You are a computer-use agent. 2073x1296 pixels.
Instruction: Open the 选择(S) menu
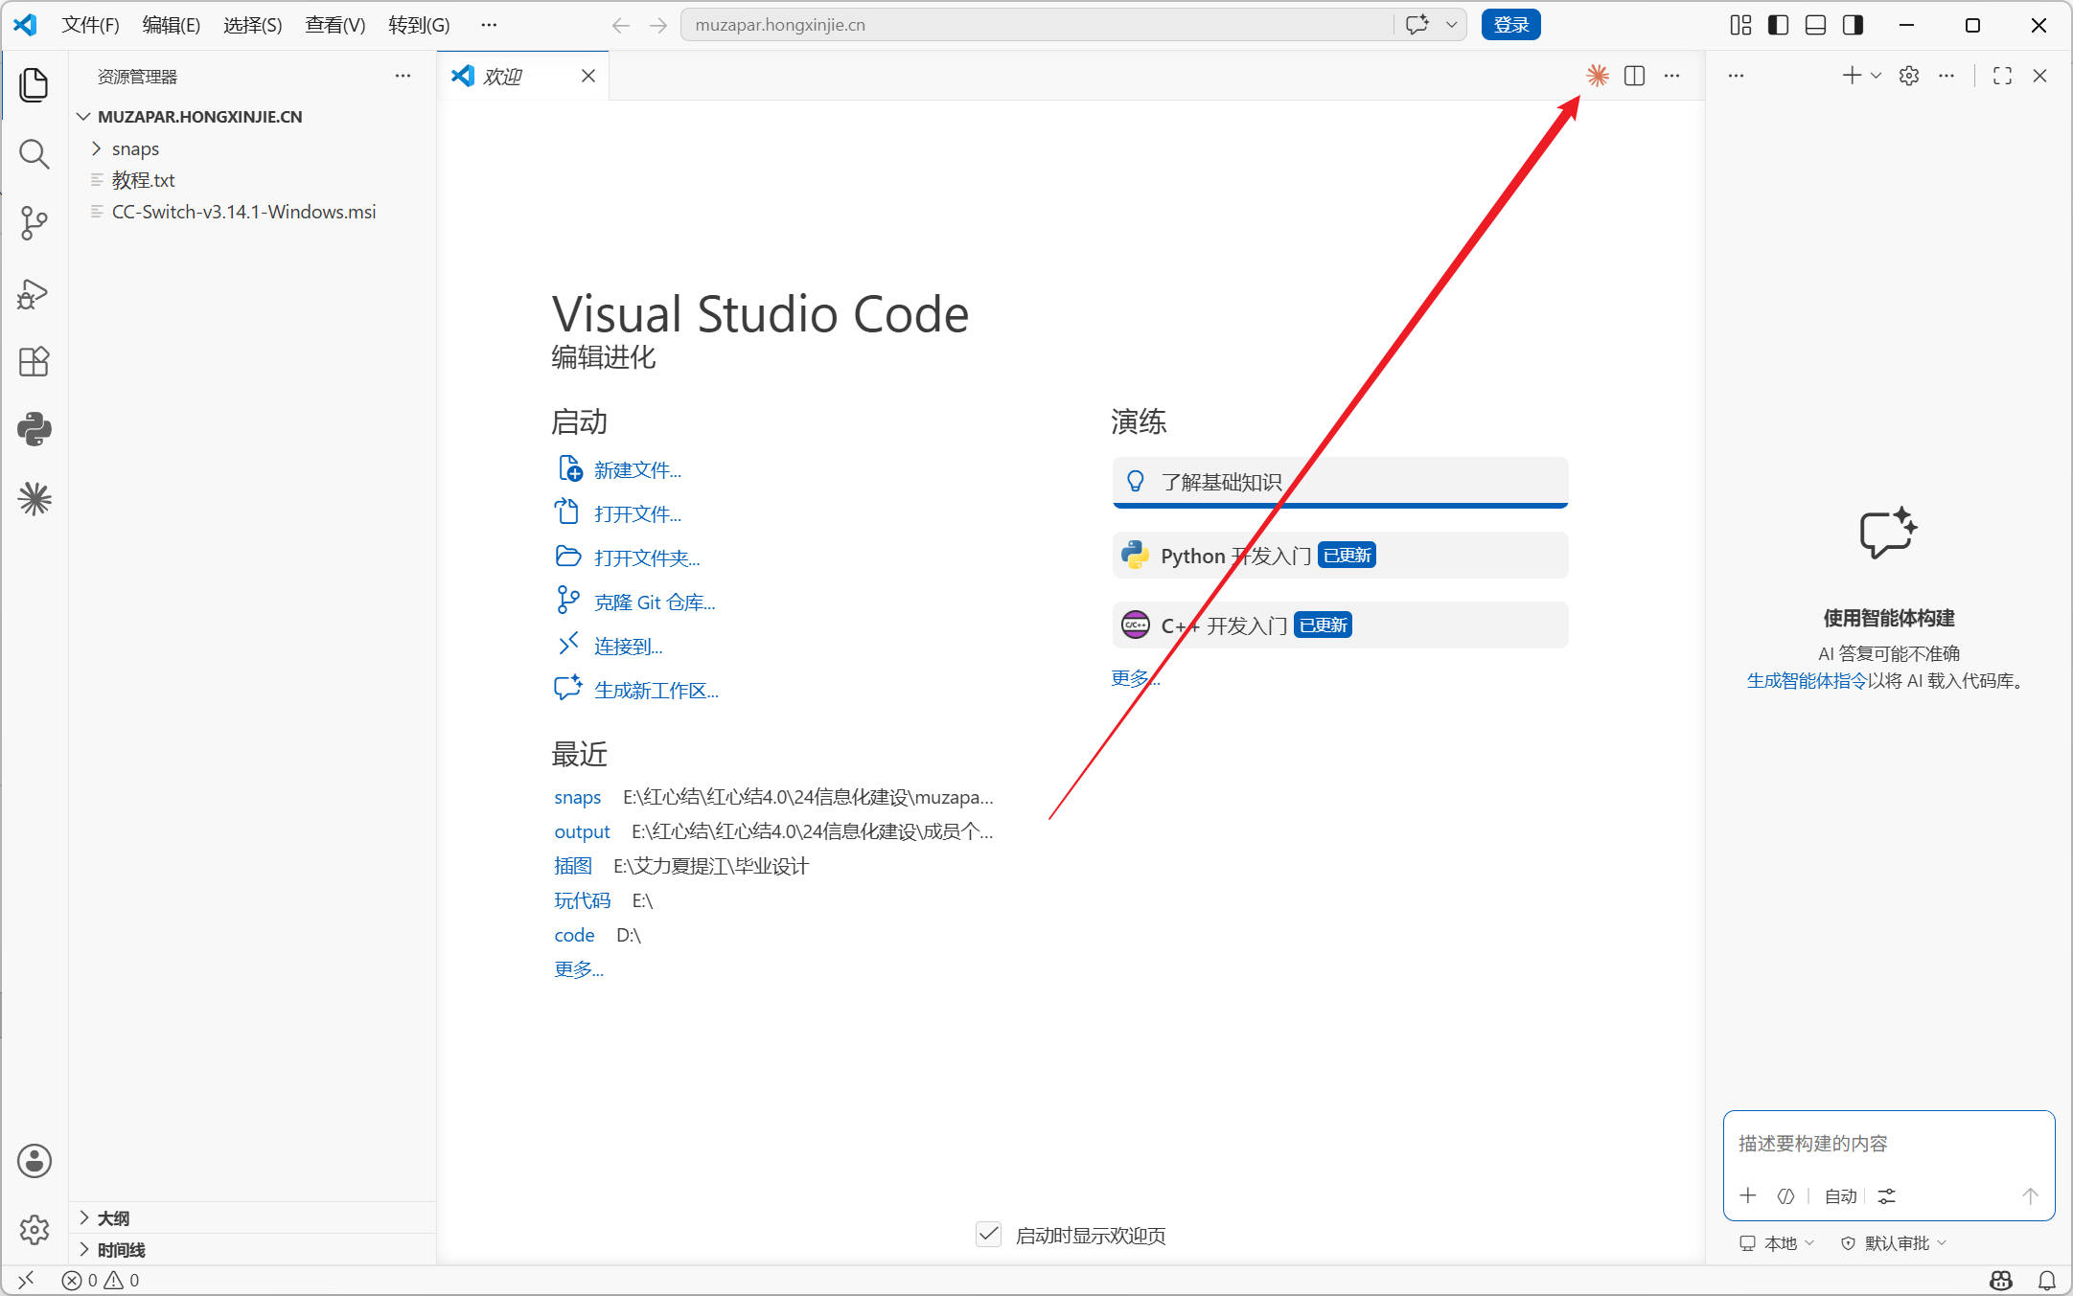253,25
